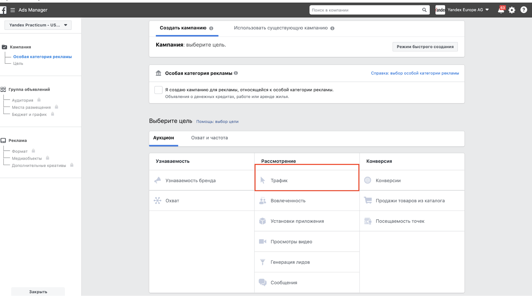The width and height of the screenshot is (532, 296).
Task: Click the help question mark icon
Action: pyautogui.click(x=523, y=10)
